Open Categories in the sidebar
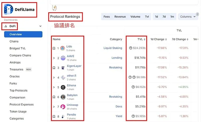201x122 pixels. click(x=17, y=118)
